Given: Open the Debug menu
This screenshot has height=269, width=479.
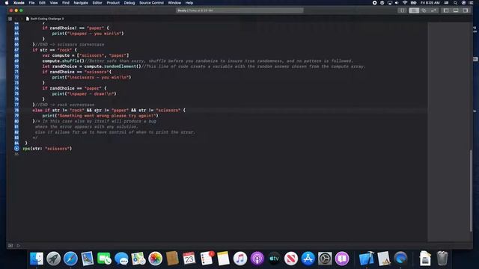Looking at the screenshot, I should (129, 3).
